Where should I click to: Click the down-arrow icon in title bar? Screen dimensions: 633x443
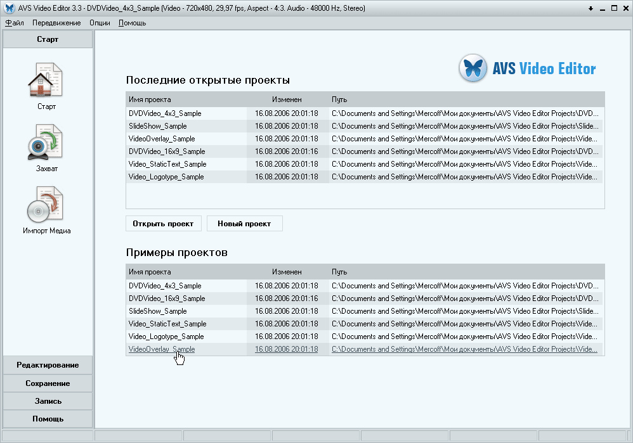(x=591, y=8)
